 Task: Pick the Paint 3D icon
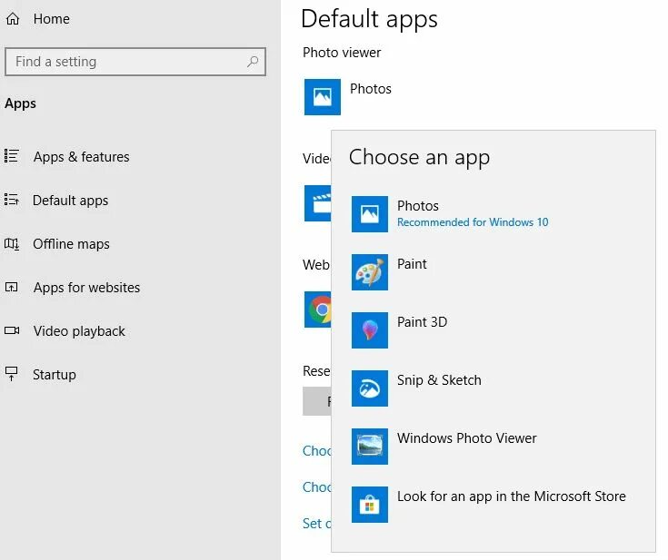pos(370,330)
